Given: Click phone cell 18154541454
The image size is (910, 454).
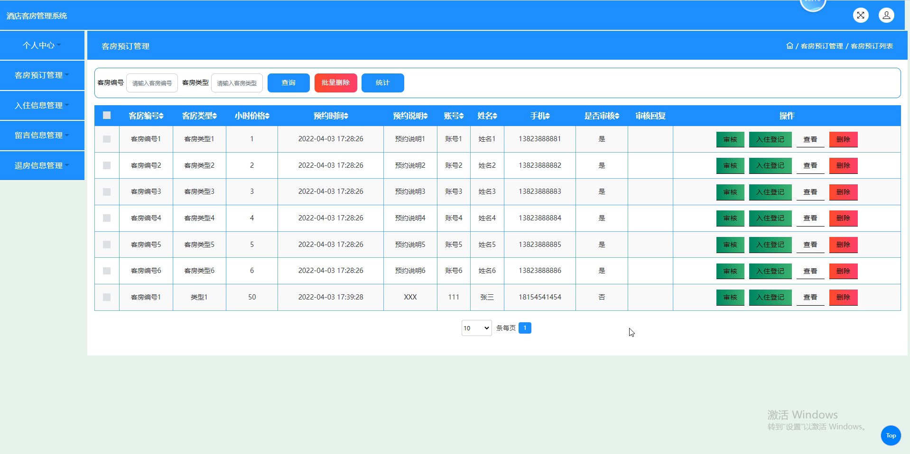Looking at the screenshot, I should click(x=540, y=297).
